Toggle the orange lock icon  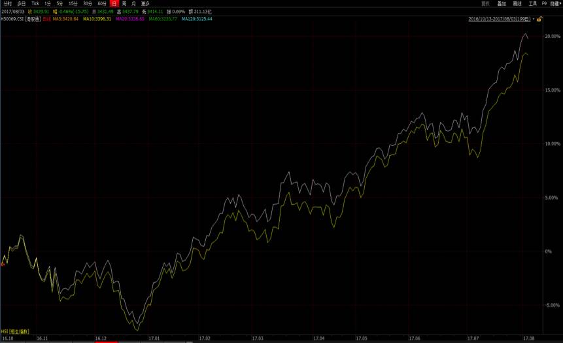pos(539,19)
